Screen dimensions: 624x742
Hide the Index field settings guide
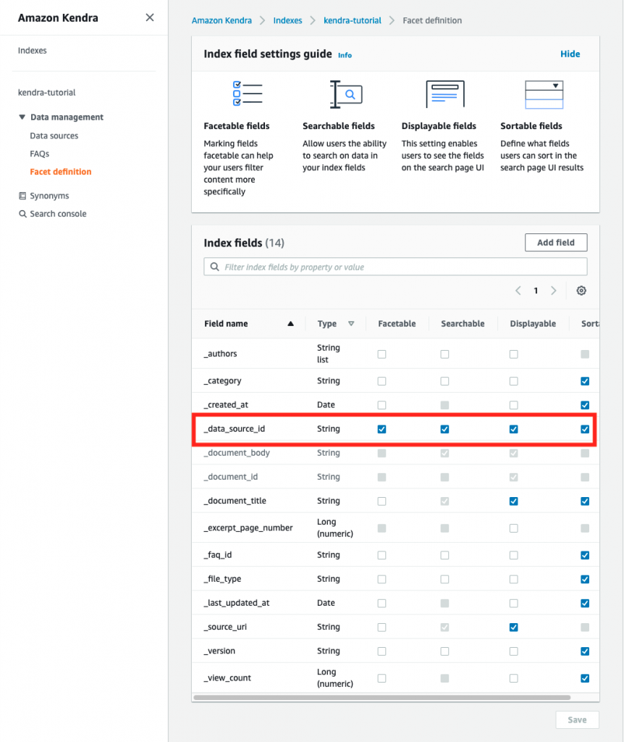(570, 54)
